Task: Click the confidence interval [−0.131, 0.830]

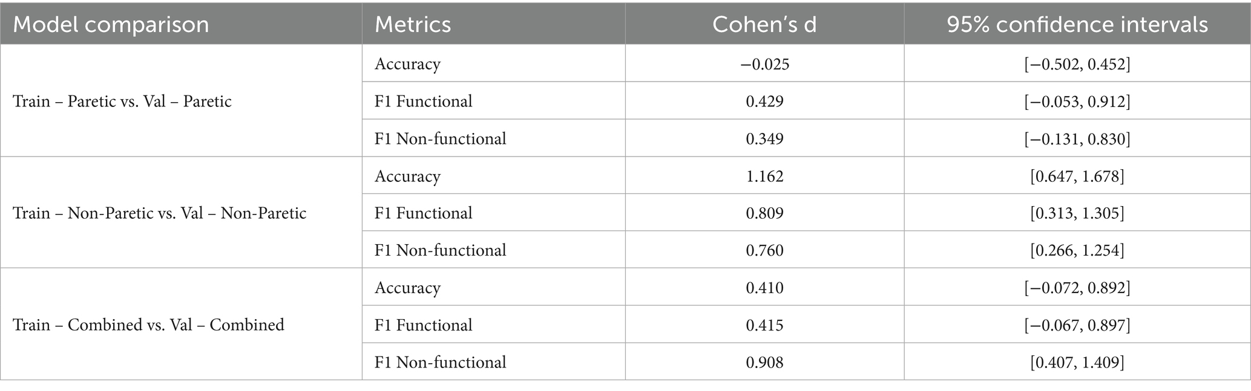Action: pos(1077,139)
